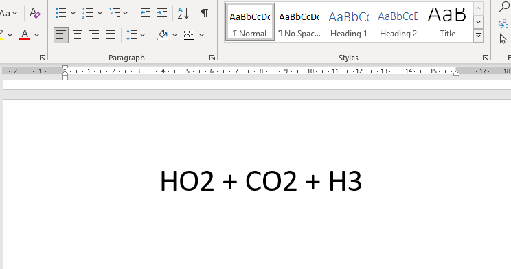Open the Paragraph settings dialog launcher
The image size is (511, 269).
pyautogui.click(x=212, y=58)
